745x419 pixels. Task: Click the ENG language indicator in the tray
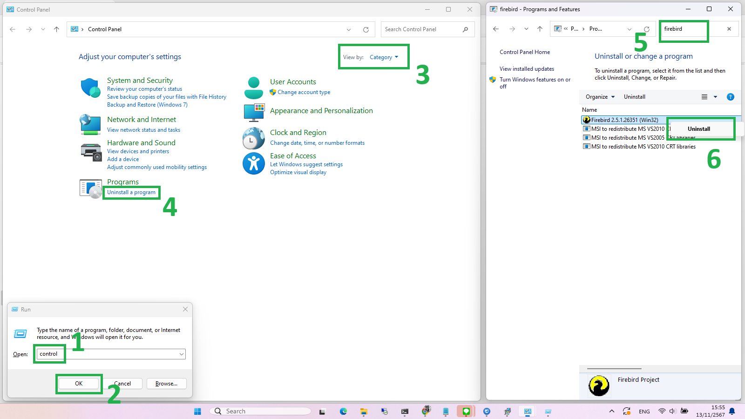[644, 412]
